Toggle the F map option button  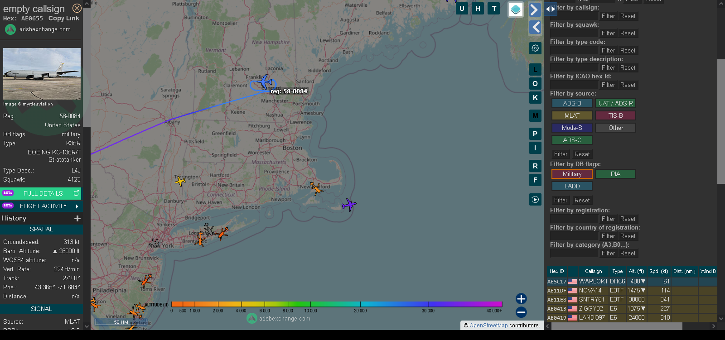tap(535, 180)
